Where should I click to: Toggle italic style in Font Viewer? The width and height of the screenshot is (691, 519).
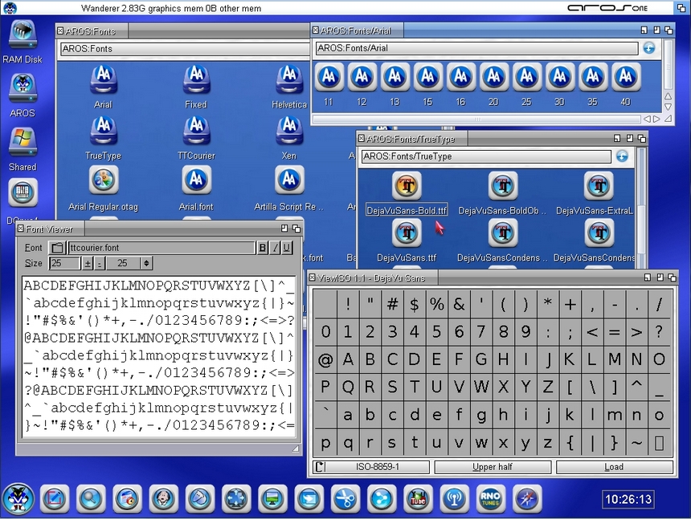pos(275,248)
